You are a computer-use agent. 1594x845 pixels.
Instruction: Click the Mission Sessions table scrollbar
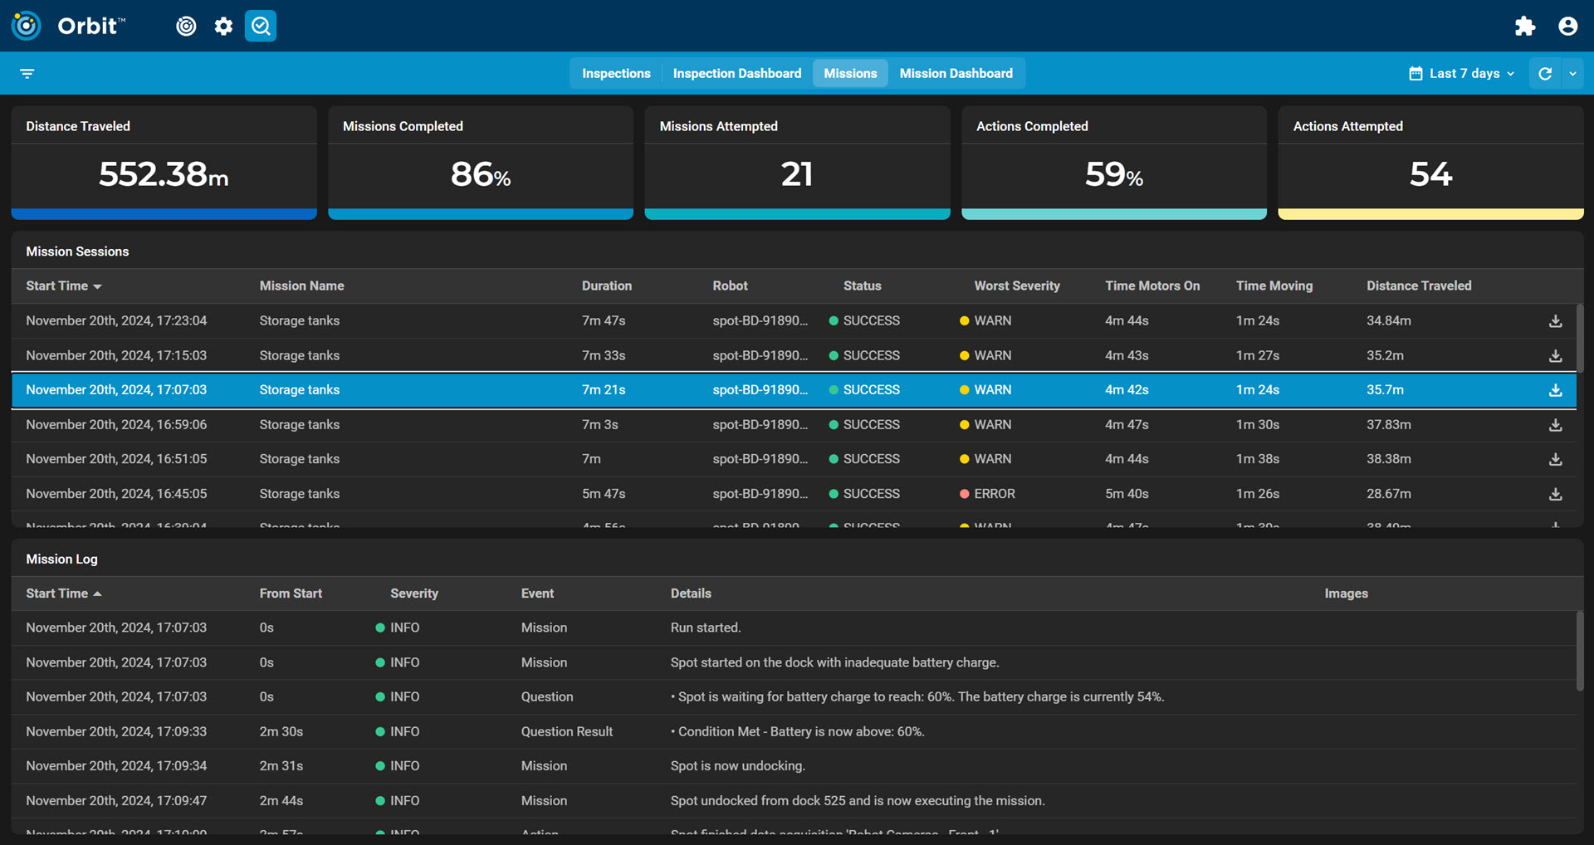click(x=1580, y=338)
